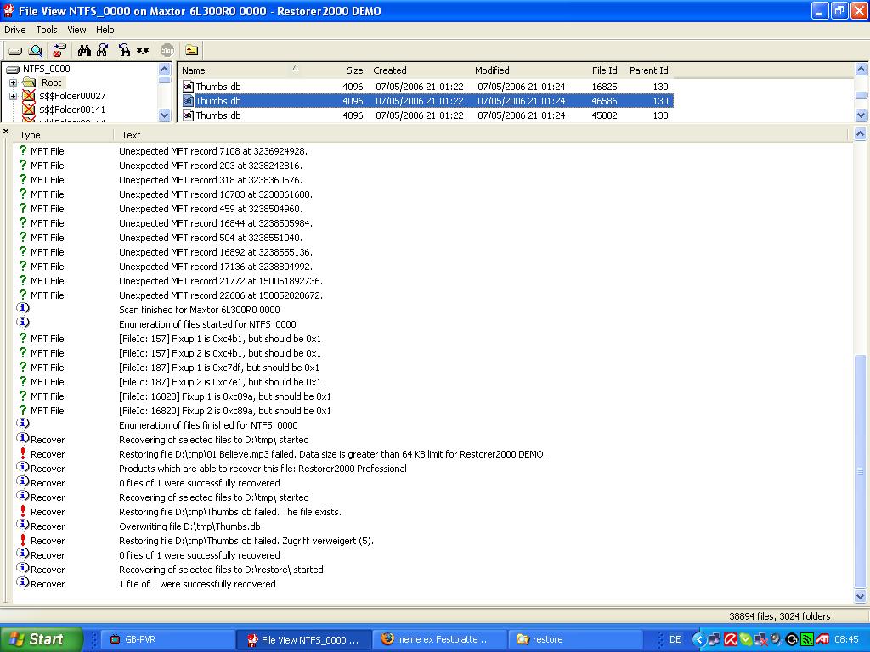Click the green checkmark tray icon
Screen dimensions: 870x652
(746, 639)
